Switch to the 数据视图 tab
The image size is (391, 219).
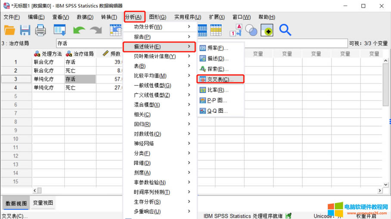(x=16, y=203)
